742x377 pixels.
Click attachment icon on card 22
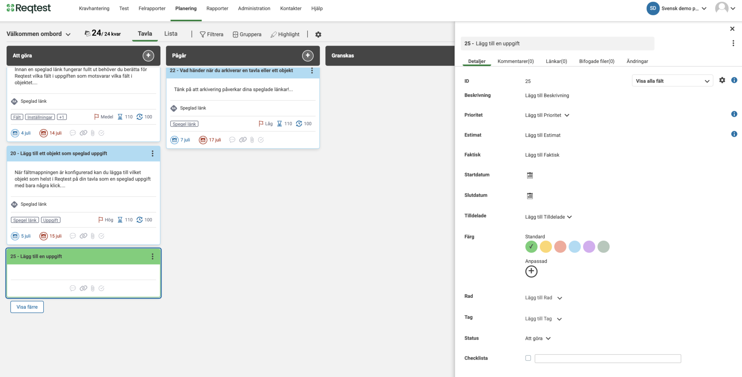tap(252, 140)
